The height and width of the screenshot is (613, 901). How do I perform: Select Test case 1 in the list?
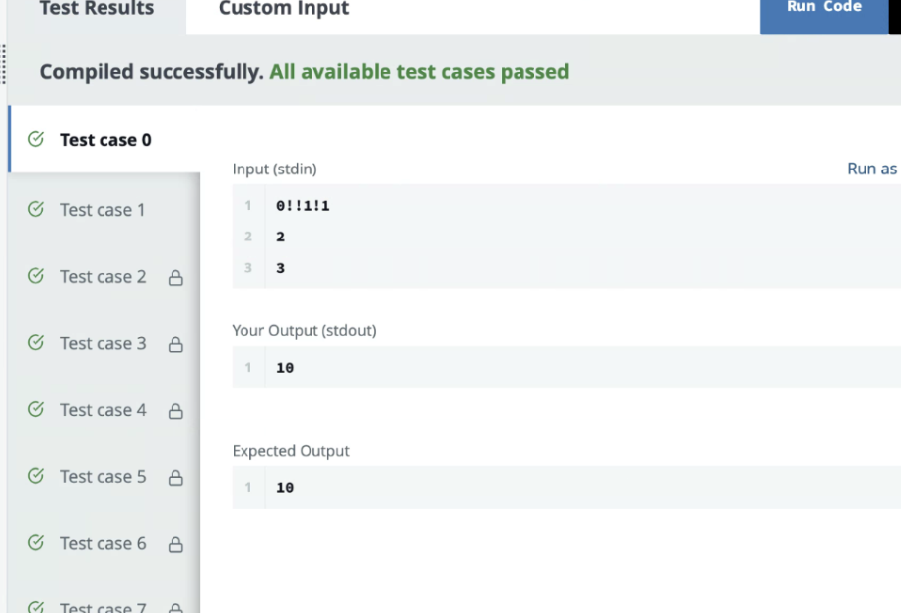click(104, 210)
